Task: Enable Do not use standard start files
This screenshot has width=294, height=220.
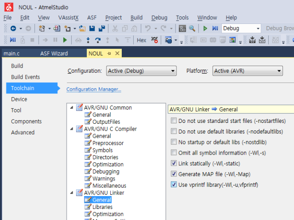Action: pos(174,121)
